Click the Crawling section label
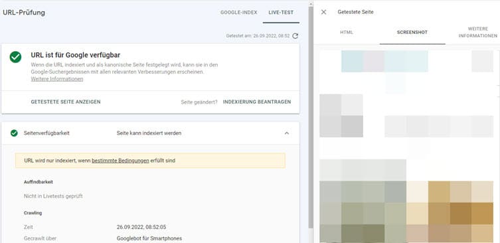Image resolution: width=500 pixels, height=243 pixels. coord(33,212)
